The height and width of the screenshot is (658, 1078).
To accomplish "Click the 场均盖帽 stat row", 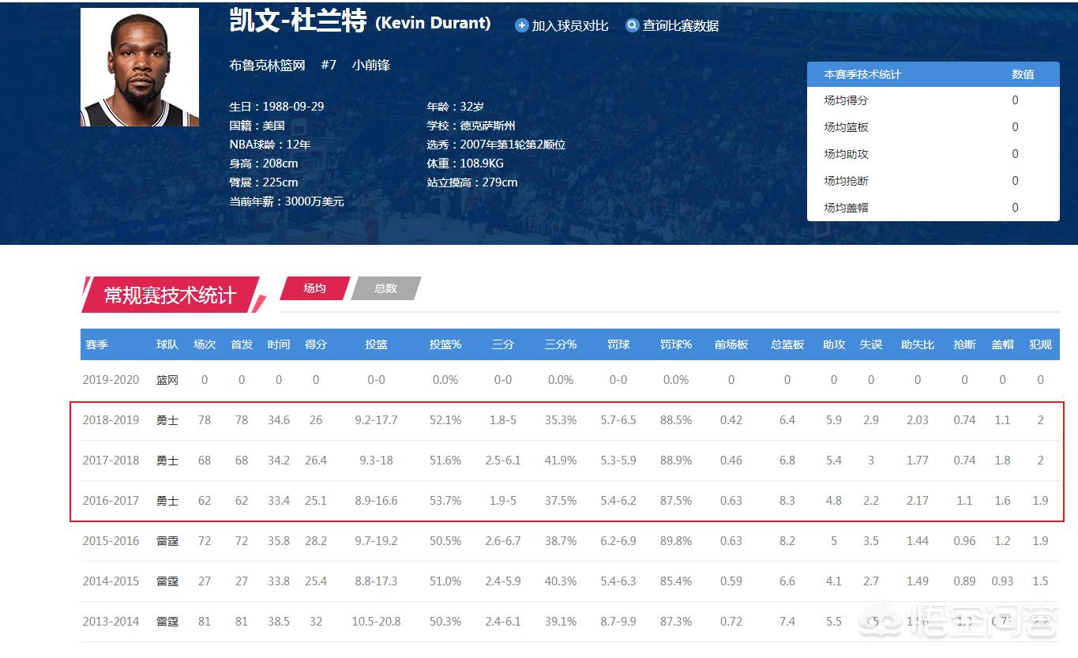I will click(933, 208).
